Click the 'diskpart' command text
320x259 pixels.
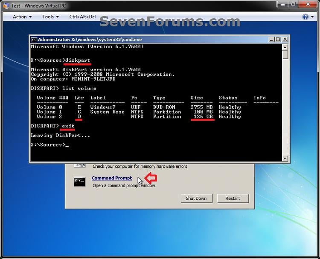pyautogui.click(x=78, y=60)
